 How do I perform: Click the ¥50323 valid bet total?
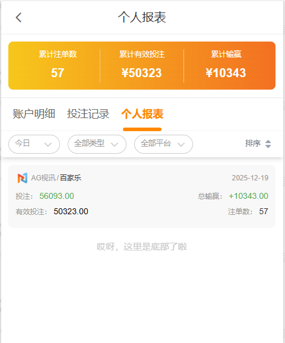click(x=142, y=73)
